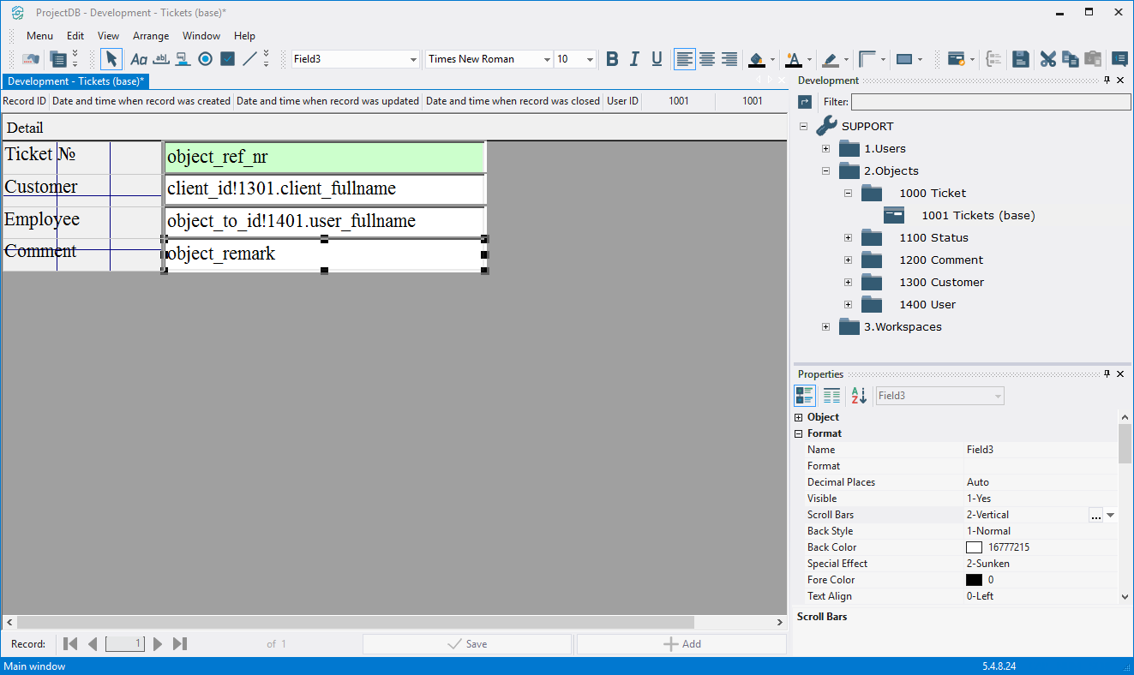Select the pointer arrow tool
This screenshot has width=1134, height=675.
[111, 59]
